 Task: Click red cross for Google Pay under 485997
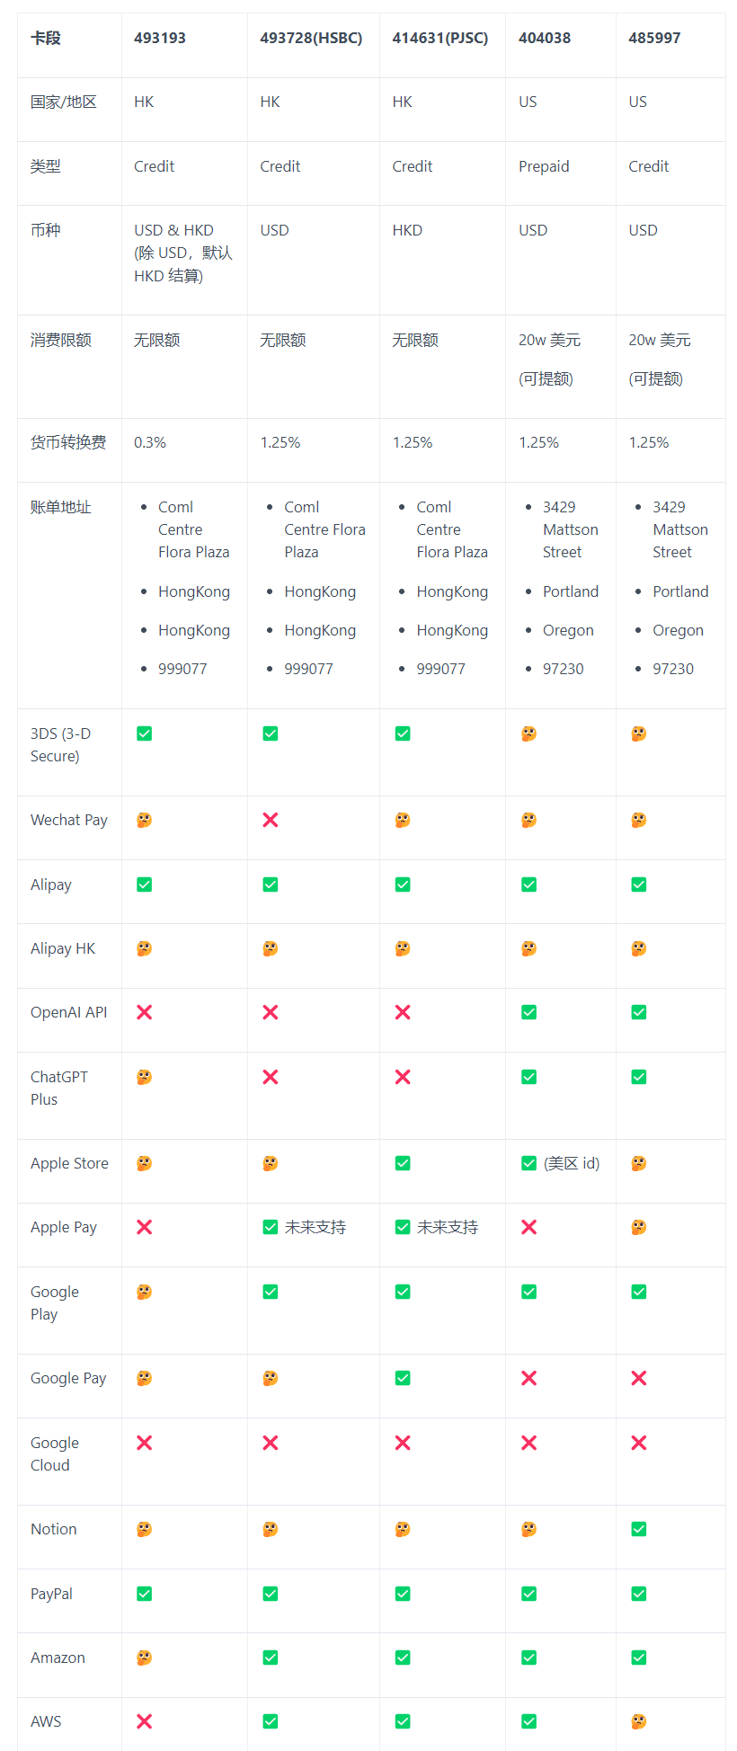[639, 1378]
